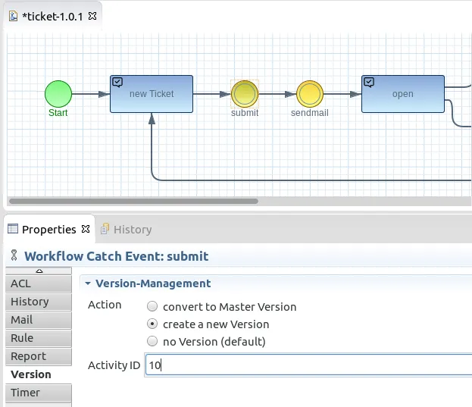Select the open task box
The width and height of the screenshot is (472, 407).
(x=403, y=94)
